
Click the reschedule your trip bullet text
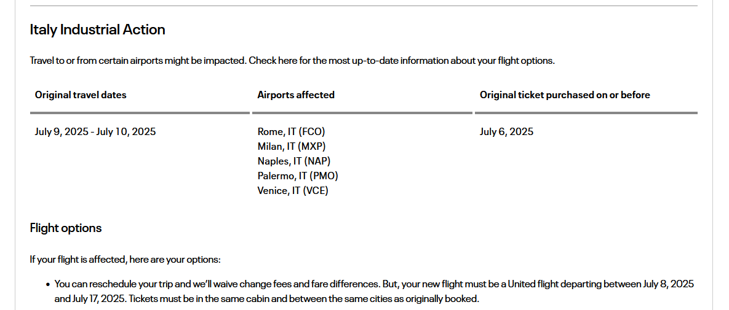tap(374, 284)
